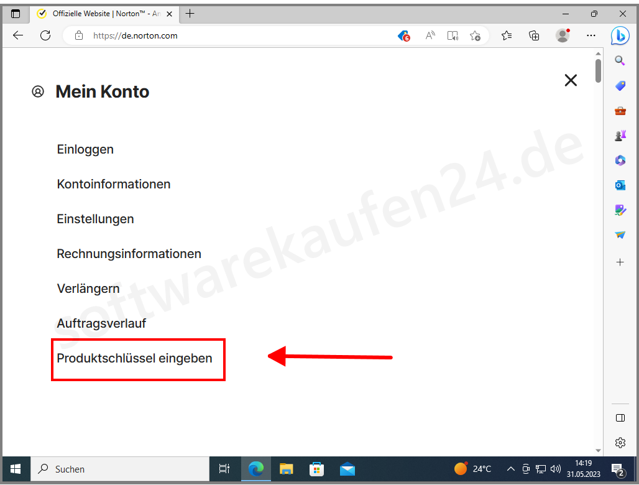This screenshot has height=485, width=639.
Task: Open File Explorer from taskbar
Action: coord(286,469)
